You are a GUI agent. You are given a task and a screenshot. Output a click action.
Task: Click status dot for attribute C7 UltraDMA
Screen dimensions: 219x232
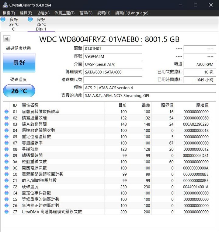point(6,212)
